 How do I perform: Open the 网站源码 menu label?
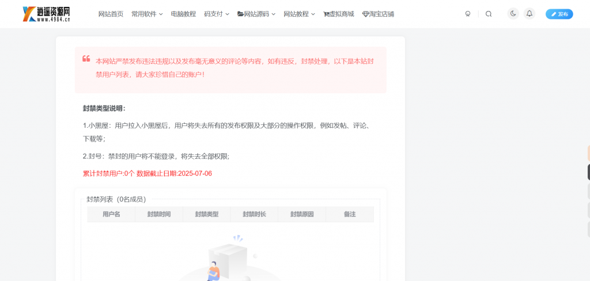pos(257,14)
